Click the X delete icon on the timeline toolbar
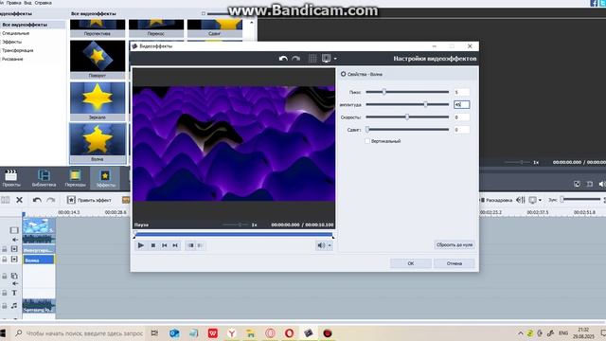The image size is (606, 341). click(x=19, y=200)
